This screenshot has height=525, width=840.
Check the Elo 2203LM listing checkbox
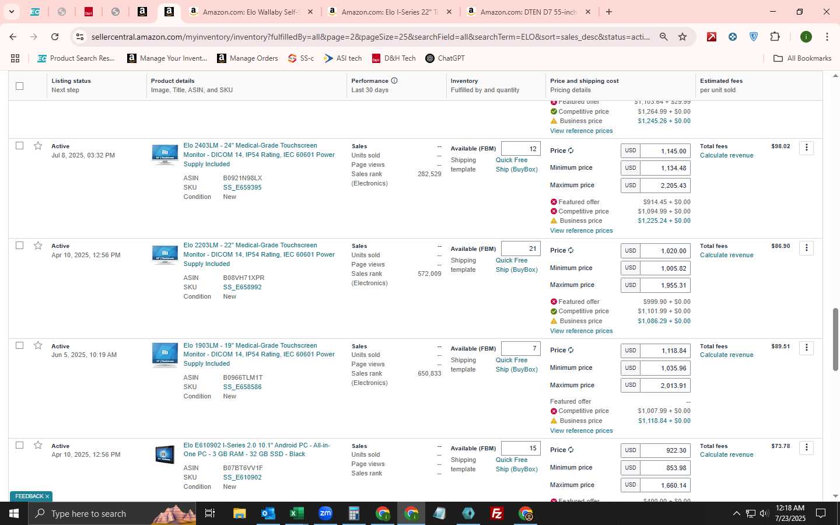pos(19,246)
